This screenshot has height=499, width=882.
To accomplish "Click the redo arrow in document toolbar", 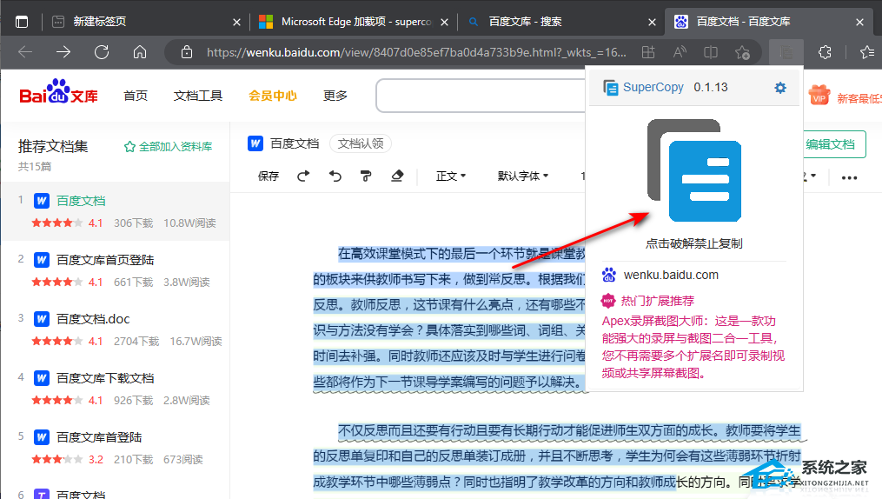I will tap(303, 176).
